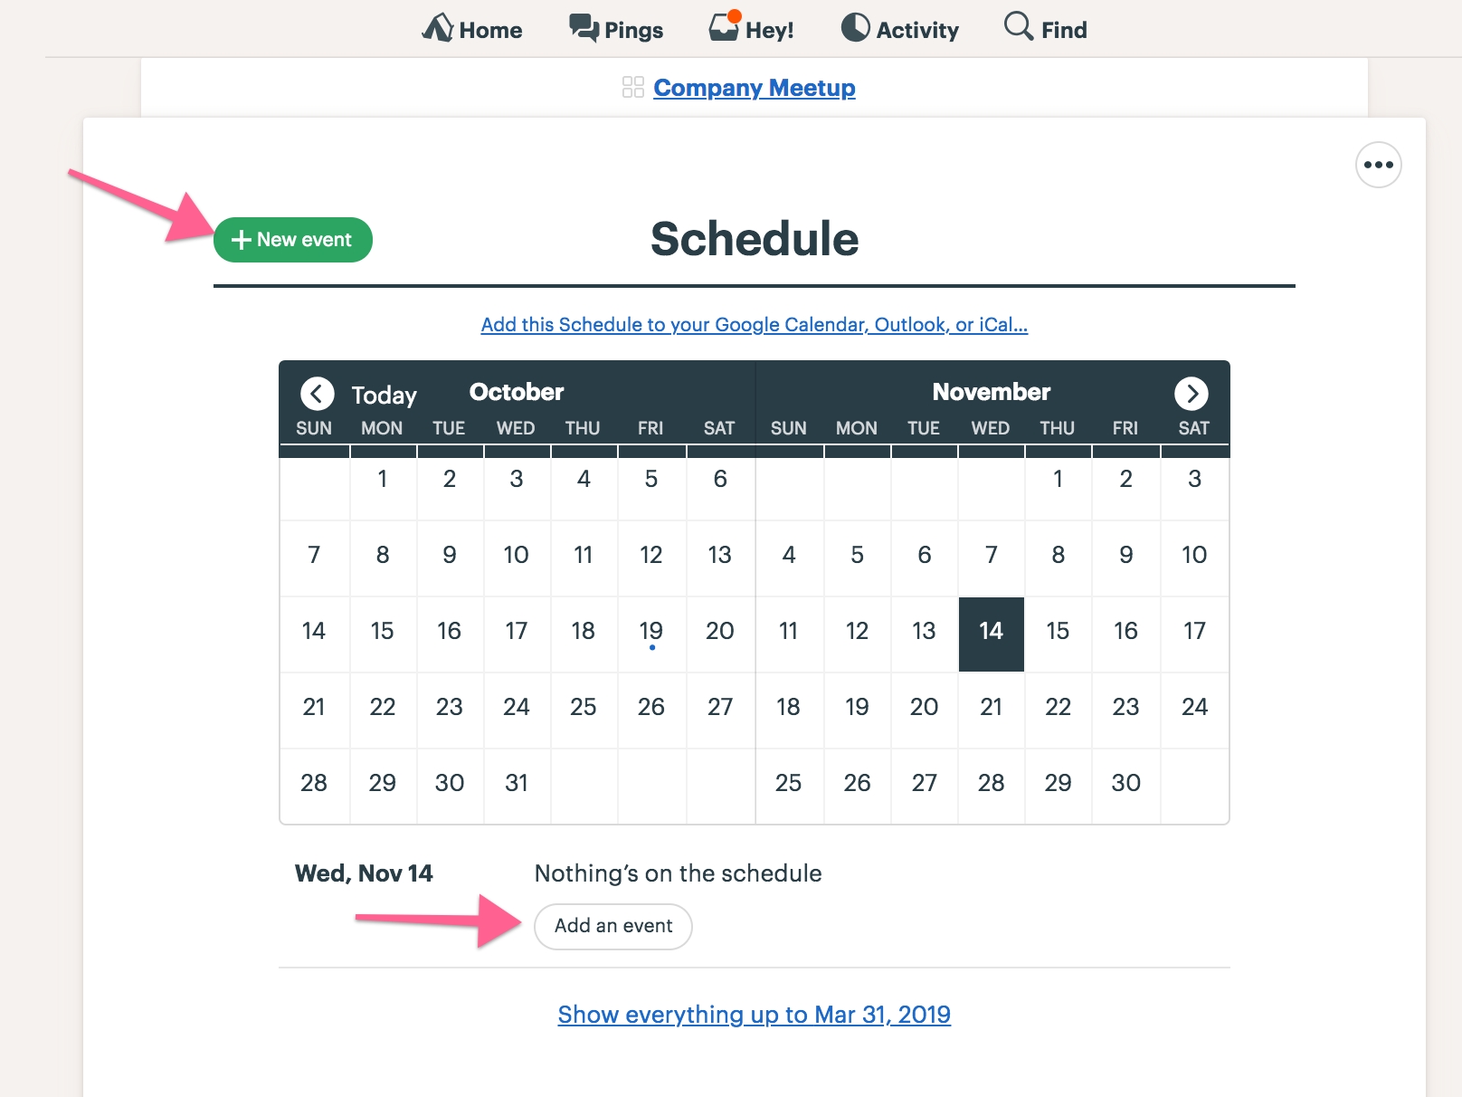Expand Show everything up to Mar 31, 2019

pyautogui.click(x=755, y=1015)
